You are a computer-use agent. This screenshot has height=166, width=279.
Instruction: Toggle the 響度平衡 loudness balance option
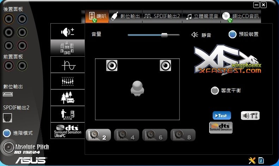tap(215, 90)
